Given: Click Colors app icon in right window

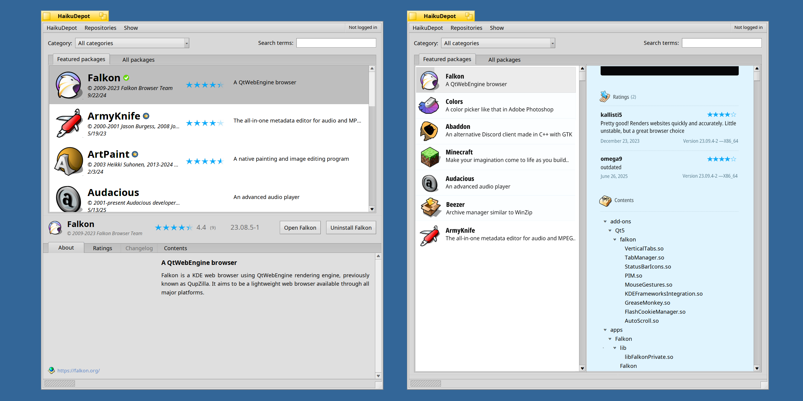Looking at the screenshot, I should click(x=429, y=105).
